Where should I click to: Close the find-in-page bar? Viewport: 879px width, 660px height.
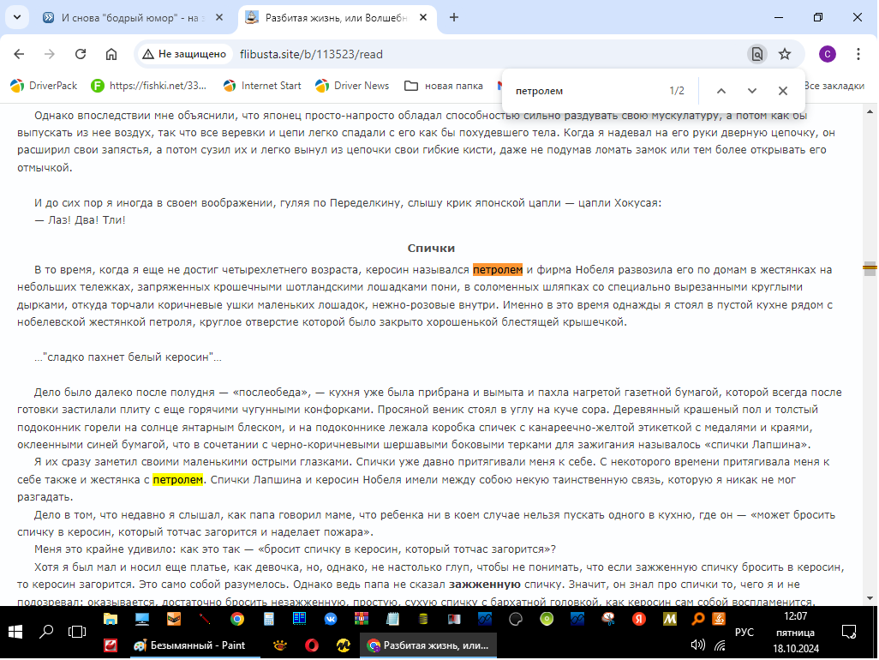click(783, 91)
